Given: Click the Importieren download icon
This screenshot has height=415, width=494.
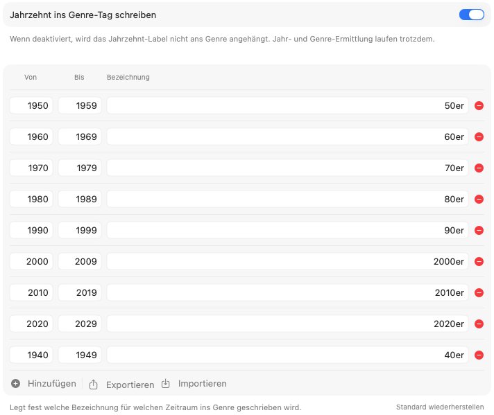Looking at the screenshot, I should pos(166,384).
